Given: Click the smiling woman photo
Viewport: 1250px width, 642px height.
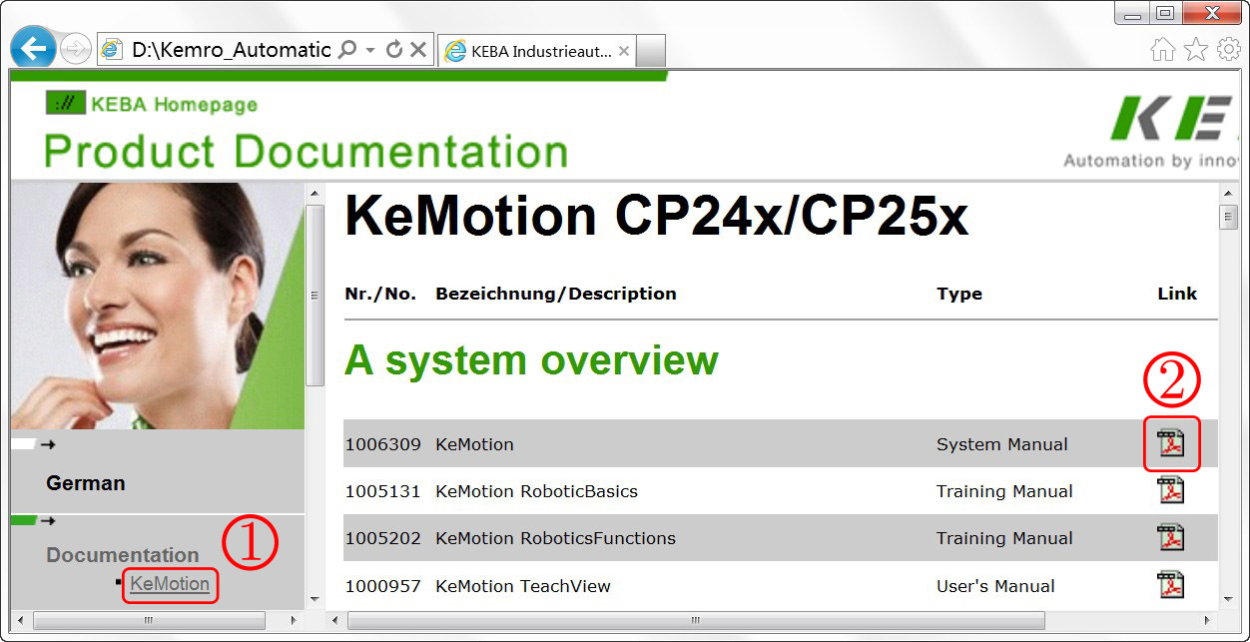Looking at the screenshot, I should [158, 306].
